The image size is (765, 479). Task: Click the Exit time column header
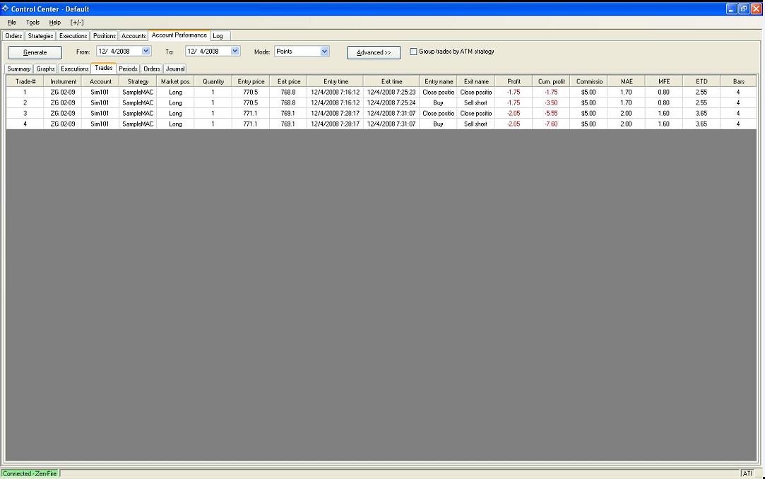pos(391,81)
